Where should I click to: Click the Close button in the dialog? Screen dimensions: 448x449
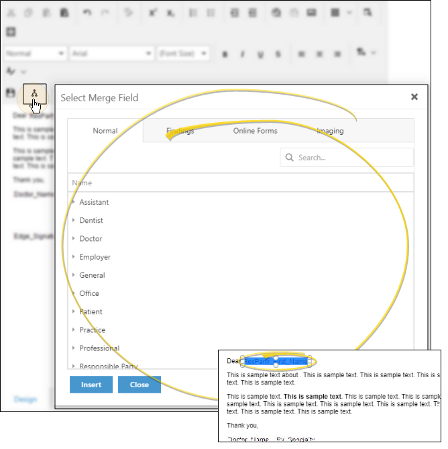pyautogui.click(x=139, y=385)
